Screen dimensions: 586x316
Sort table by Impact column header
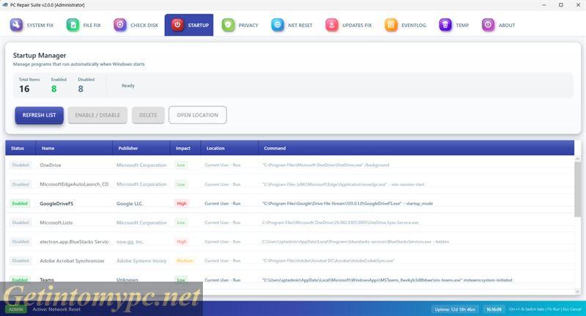pos(183,148)
